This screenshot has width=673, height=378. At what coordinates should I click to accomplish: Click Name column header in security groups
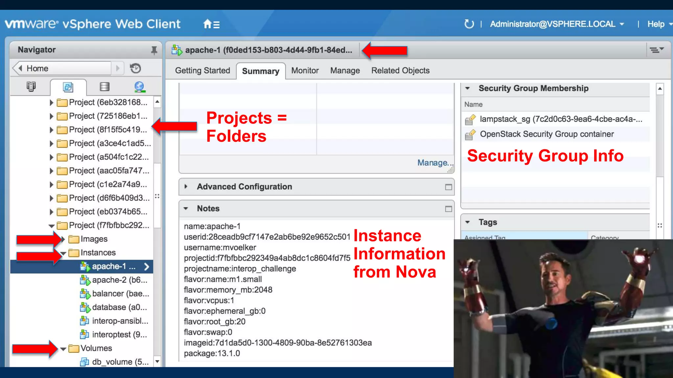[x=473, y=104]
